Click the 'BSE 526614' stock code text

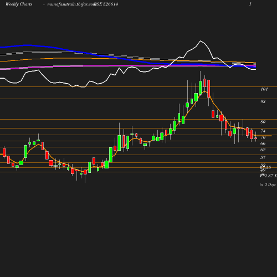[x=106, y=4]
